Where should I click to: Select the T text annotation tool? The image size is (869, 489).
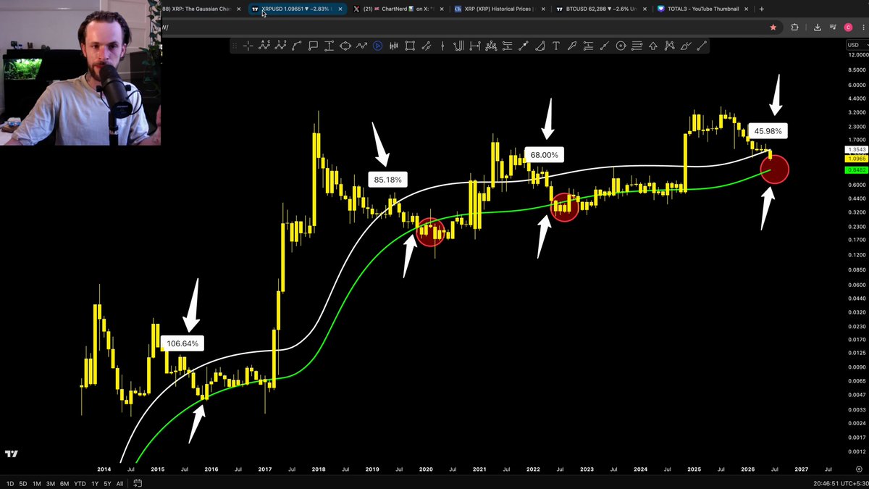tap(555, 46)
